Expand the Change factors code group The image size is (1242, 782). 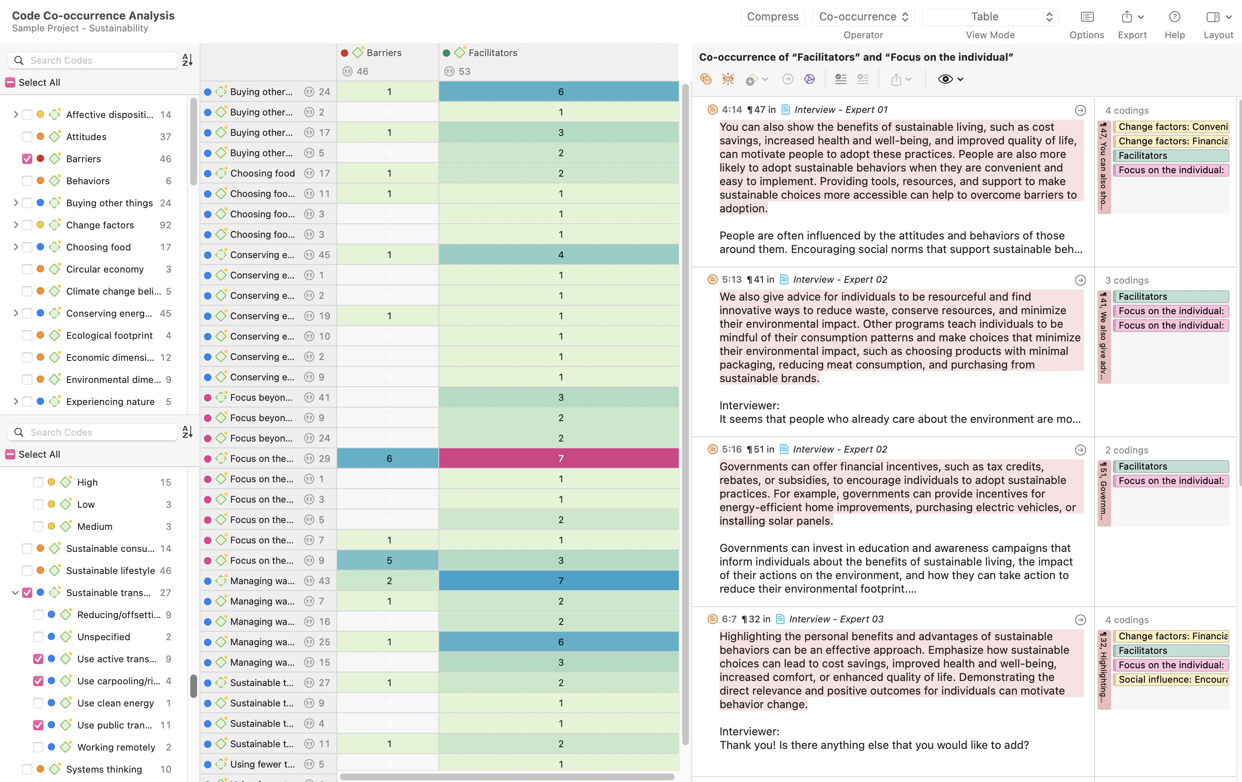tap(15, 225)
